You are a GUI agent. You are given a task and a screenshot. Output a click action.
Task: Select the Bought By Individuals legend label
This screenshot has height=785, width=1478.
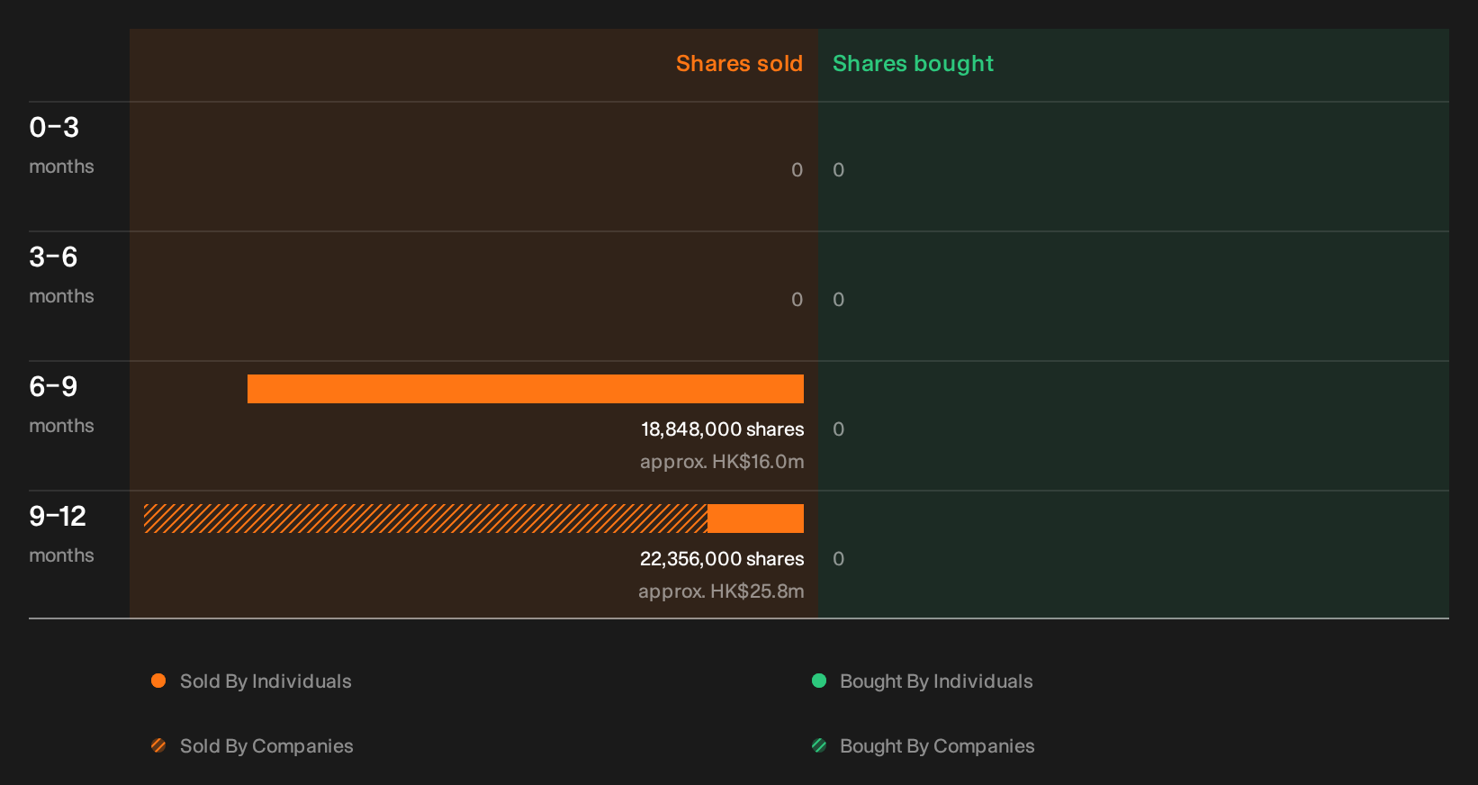pos(936,681)
